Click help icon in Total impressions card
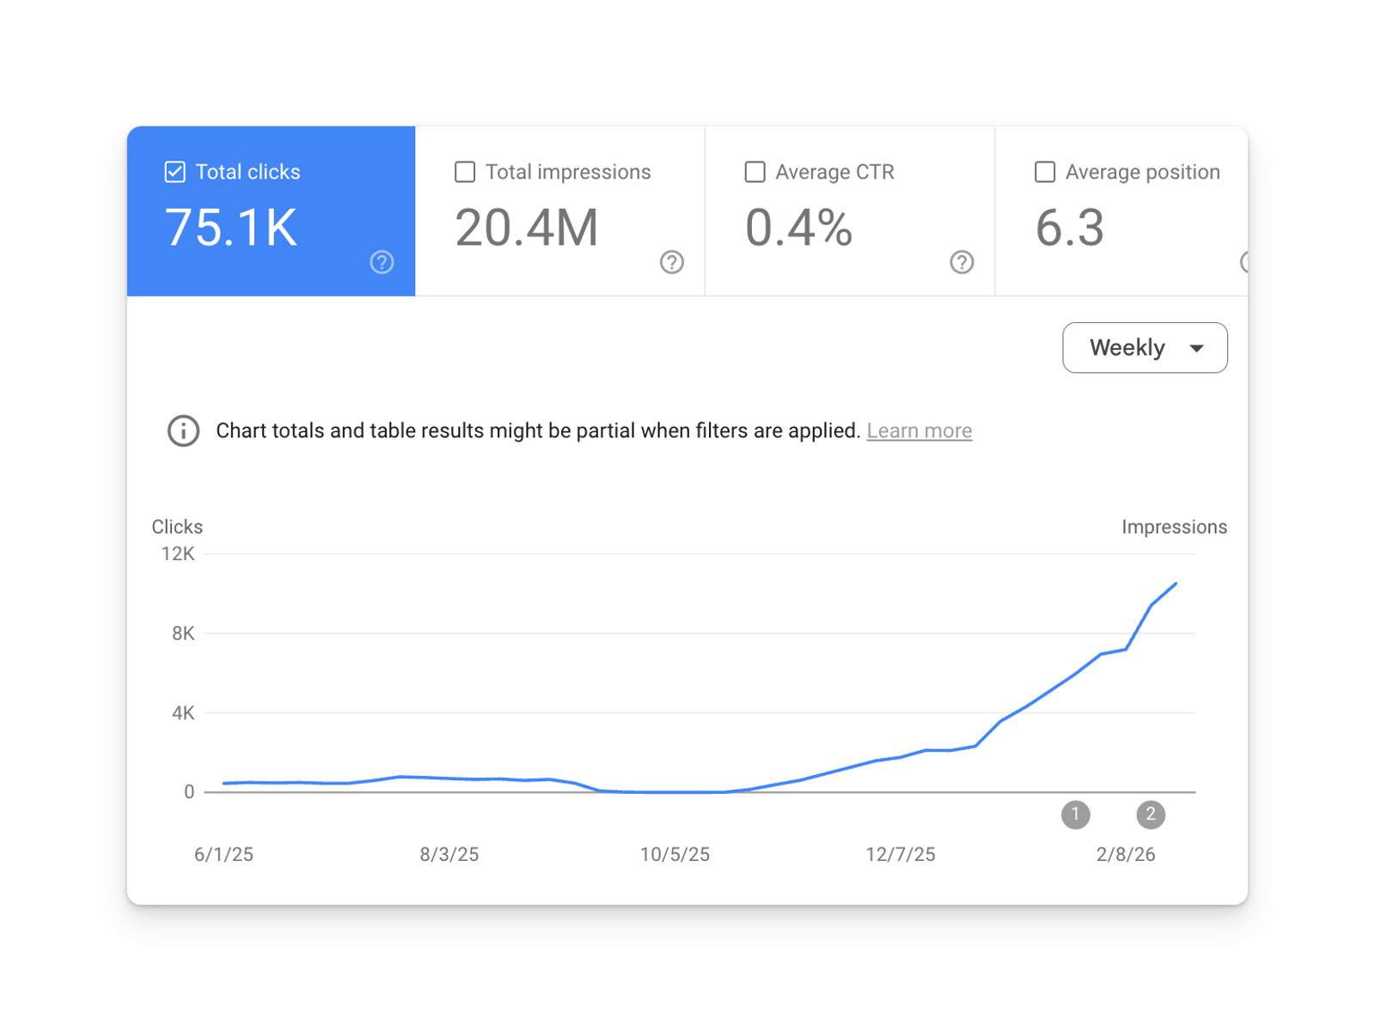 (671, 262)
